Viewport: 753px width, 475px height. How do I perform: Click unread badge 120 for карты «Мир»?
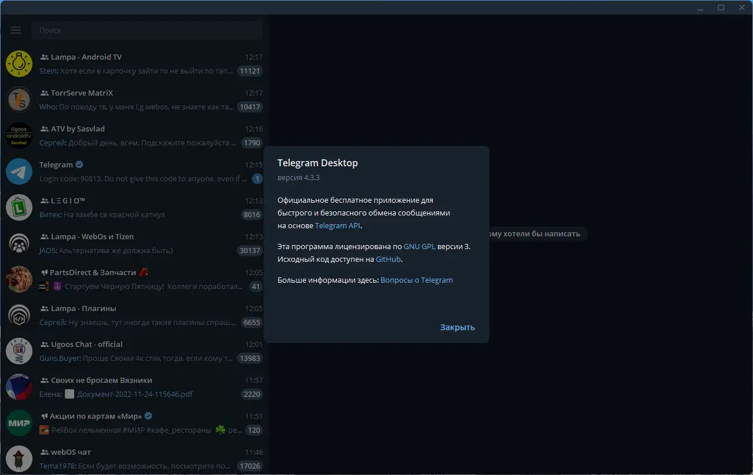254,430
